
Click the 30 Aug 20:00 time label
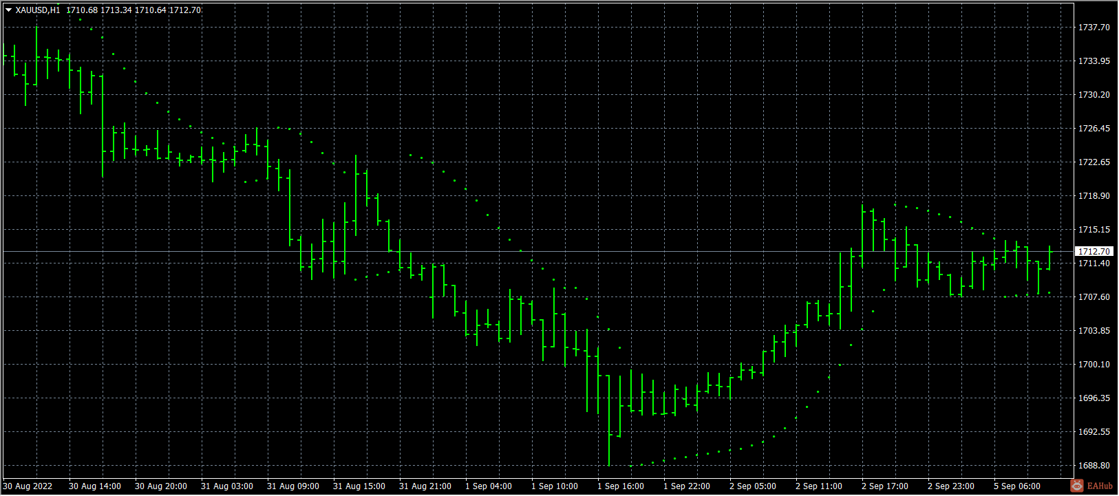point(161,486)
